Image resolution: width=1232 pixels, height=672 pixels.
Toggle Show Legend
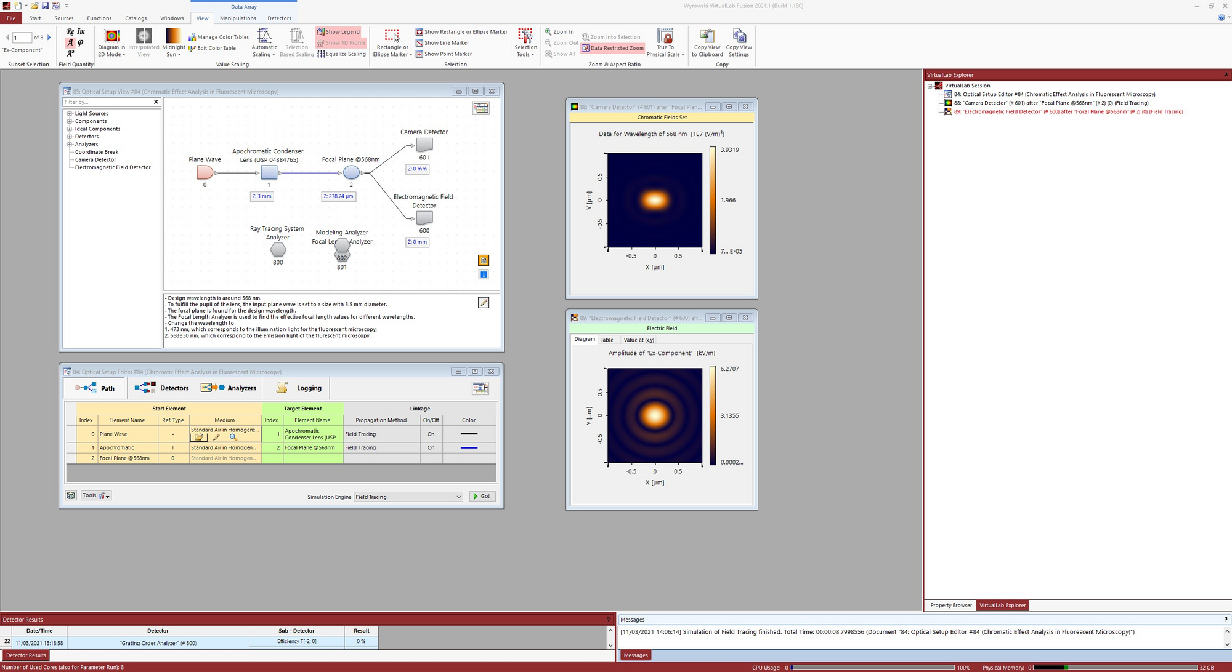click(x=338, y=32)
